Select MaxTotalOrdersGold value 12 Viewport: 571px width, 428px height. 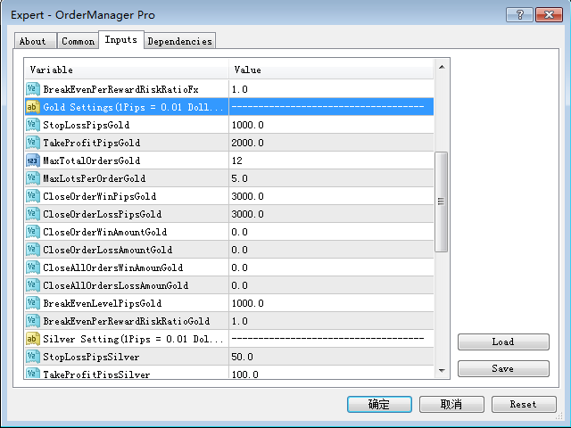pyautogui.click(x=237, y=160)
